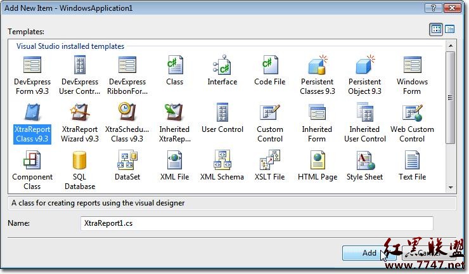Viewport: 469px width, 274px height.
Task: Click the templates list vertical scrollbar thumb
Action: click(451, 97)
